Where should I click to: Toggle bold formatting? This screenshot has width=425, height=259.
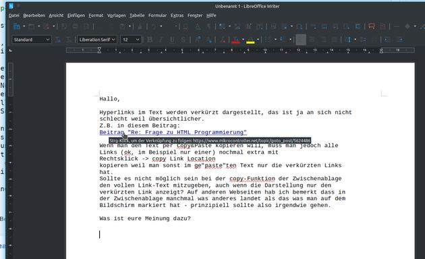pyautogui.click(x=149, y=40)
